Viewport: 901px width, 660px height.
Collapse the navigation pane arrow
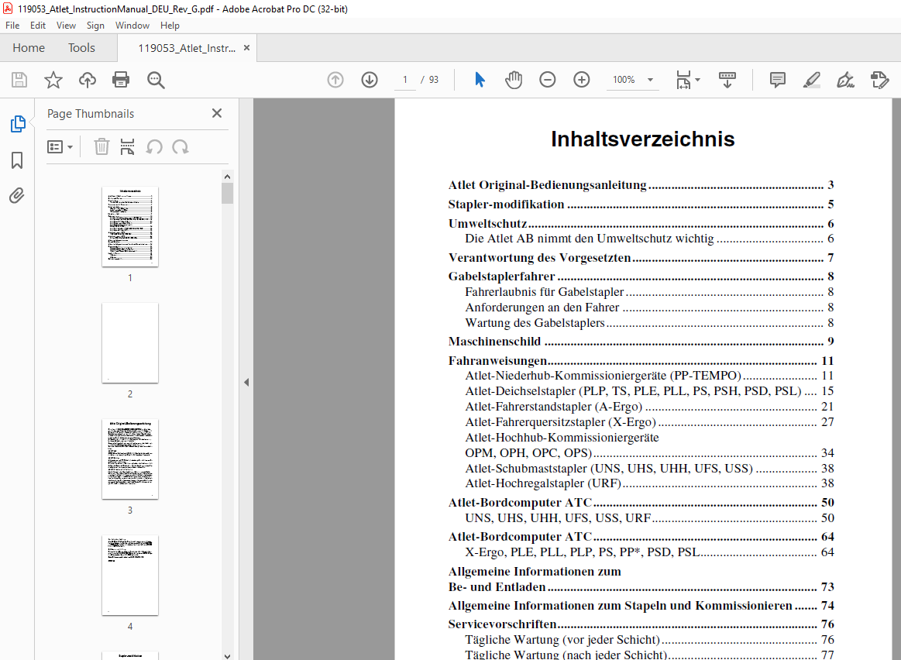point(246,382)
